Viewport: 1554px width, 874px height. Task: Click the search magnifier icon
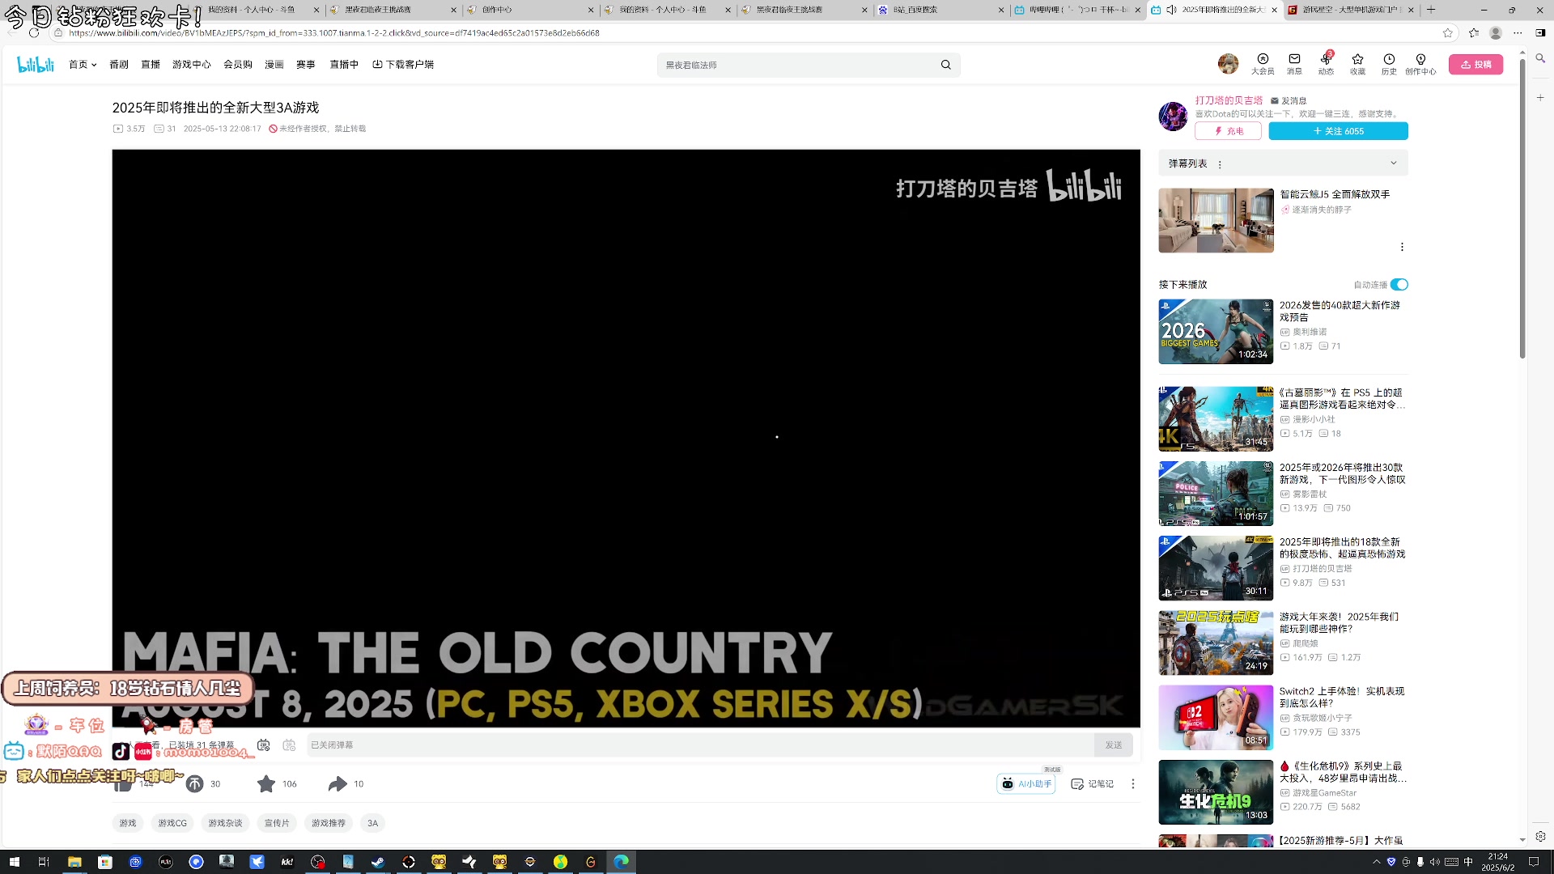pos(945,65)
